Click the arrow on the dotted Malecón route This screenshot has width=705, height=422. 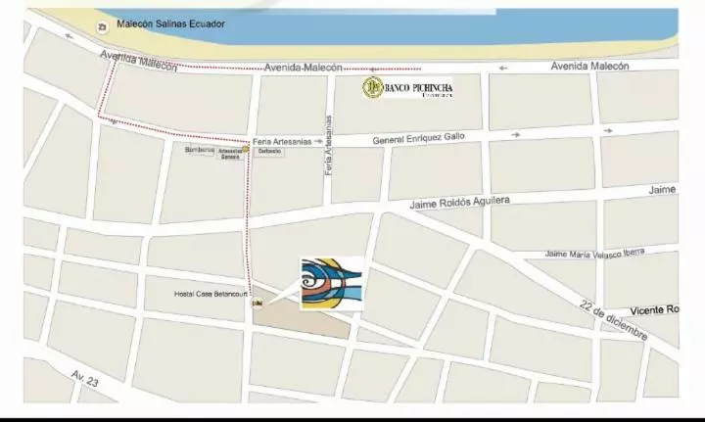tap(372, 70)
